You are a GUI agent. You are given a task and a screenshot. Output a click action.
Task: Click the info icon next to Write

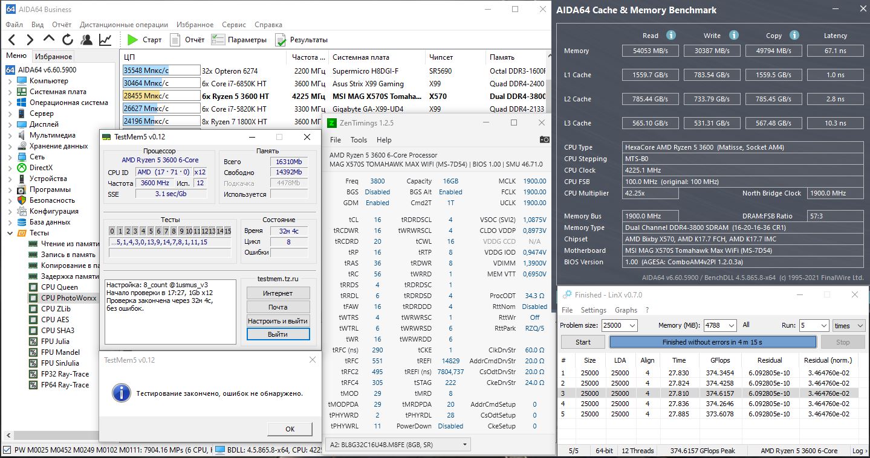click(733, 36)
